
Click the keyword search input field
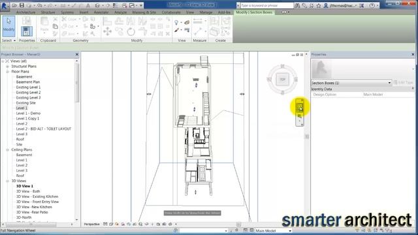click(267, 5)
